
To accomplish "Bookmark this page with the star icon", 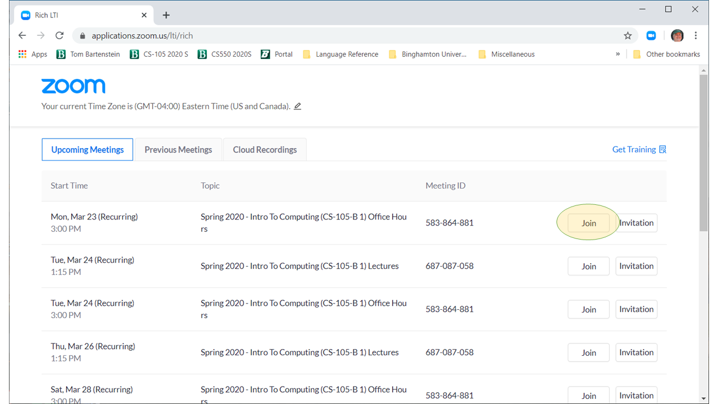I will [628, 35].
